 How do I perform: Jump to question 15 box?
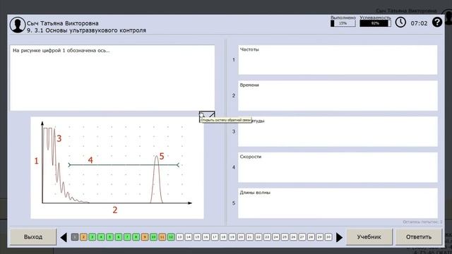197,237
